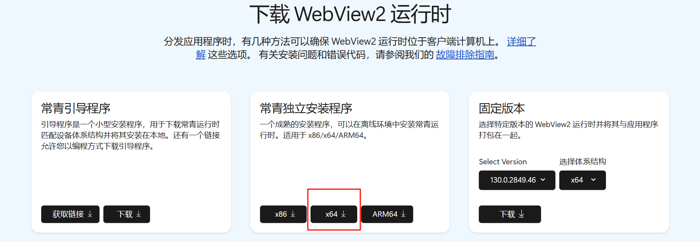Click 下载 in the 固定版本 card
This screenshot has height=242, width=700.
click(510, 214)
